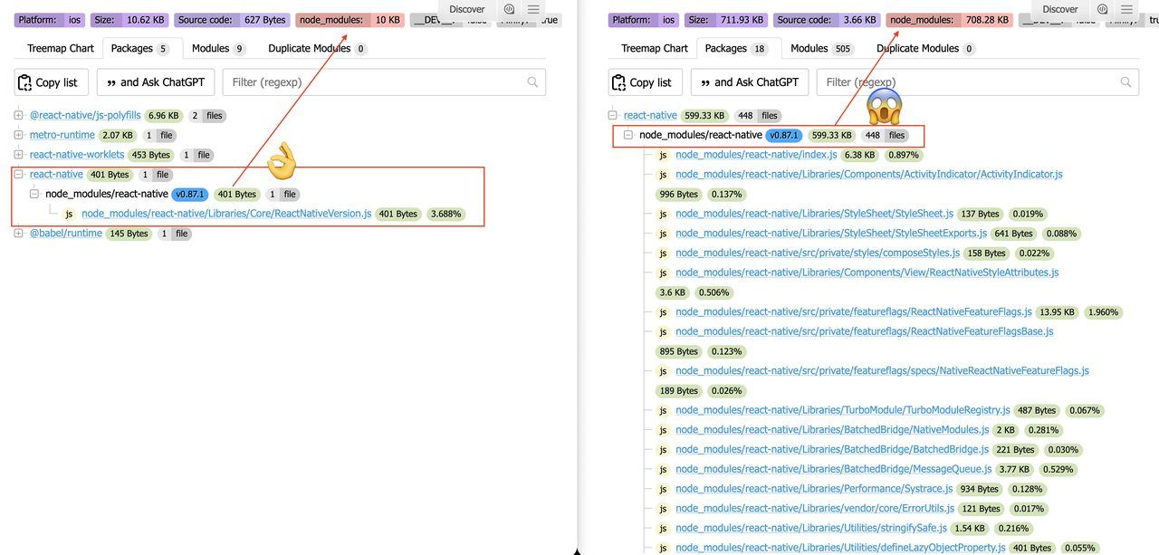Click the js icon beside ActivityIndicator.js
The height and width of the screenshot is (555, 1159).
tap(663, 175)
